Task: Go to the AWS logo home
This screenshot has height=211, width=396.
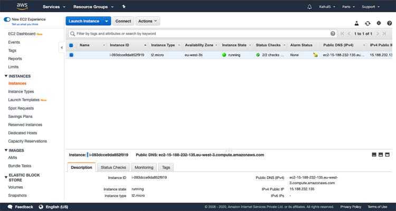Action: pos(22,6)
